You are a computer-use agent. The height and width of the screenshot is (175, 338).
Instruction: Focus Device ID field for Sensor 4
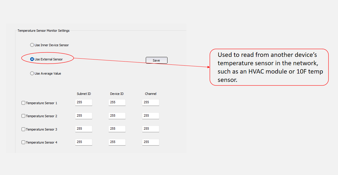[x=117, y=142]
